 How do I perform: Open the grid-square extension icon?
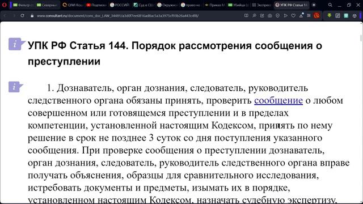pos(337,15)
